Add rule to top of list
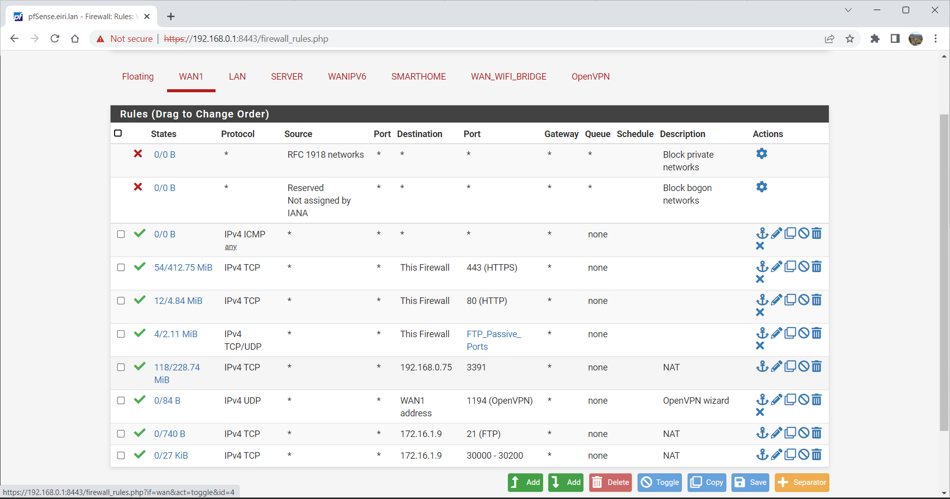The height and width of the screenshot is (499, 950). tap(525, 482)
